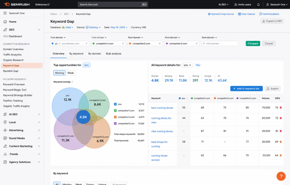The height and width of the screenshot is (185, 290).
Task: Remove competitor1.com with its X icon
Action: pos(123,43)
